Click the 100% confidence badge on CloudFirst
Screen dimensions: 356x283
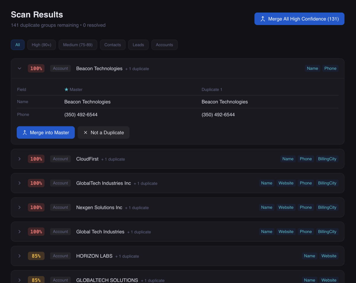coord(36,159)
